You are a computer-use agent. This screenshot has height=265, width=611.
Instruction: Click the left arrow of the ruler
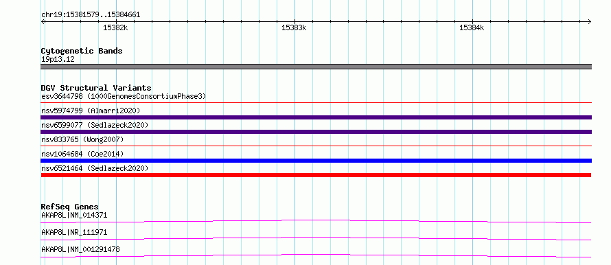tap(43, 21)
